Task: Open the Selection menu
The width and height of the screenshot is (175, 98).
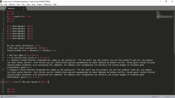Action: 12,4
